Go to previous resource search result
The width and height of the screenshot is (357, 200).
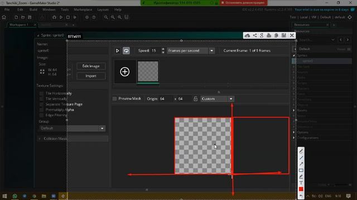[341, 39]
